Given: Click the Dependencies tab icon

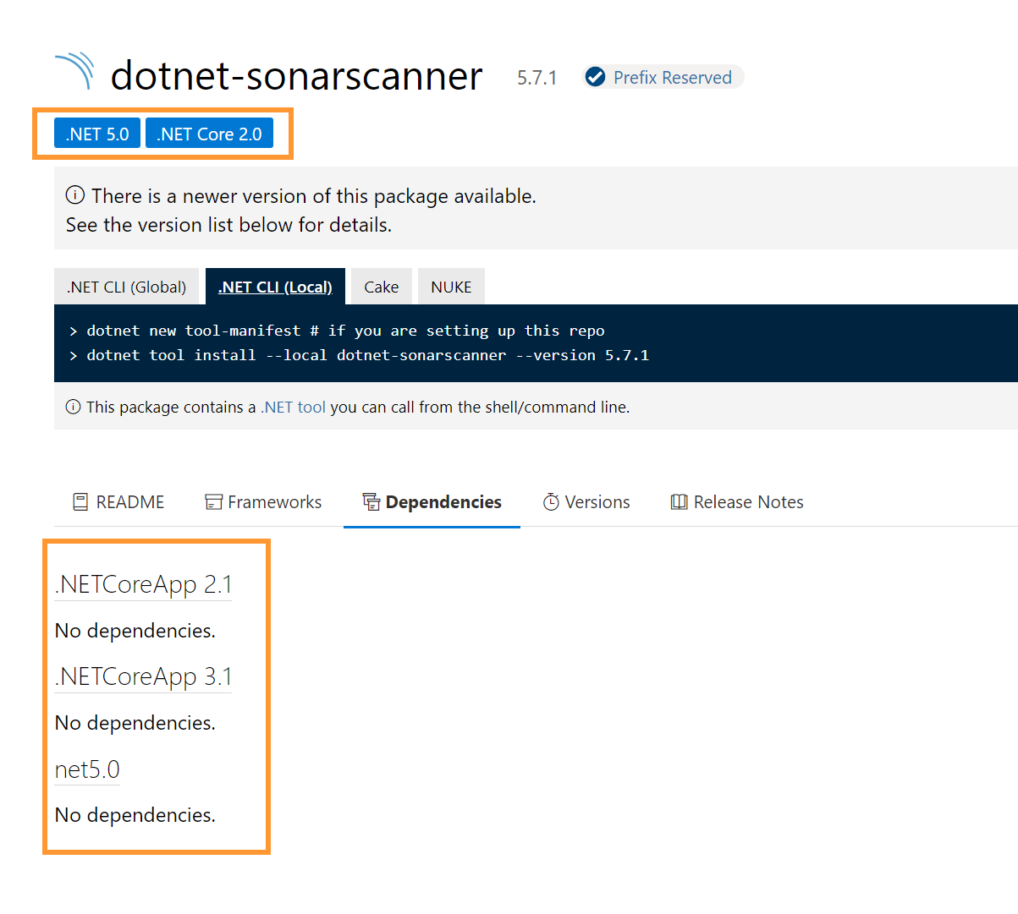Looking at the screenshot, I should pyautogui.click(x=371, y=502).
